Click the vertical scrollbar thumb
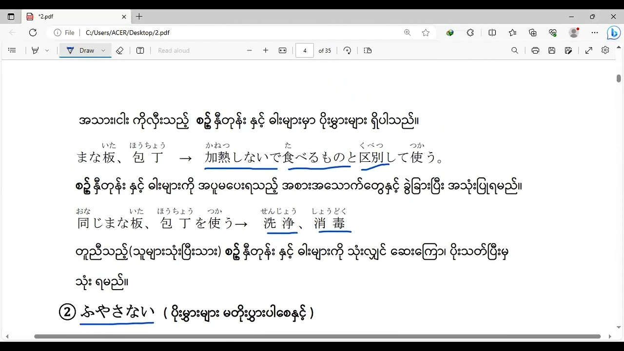Image resolution: width=624 pixels, height=351 pixels. pos(619,78)
